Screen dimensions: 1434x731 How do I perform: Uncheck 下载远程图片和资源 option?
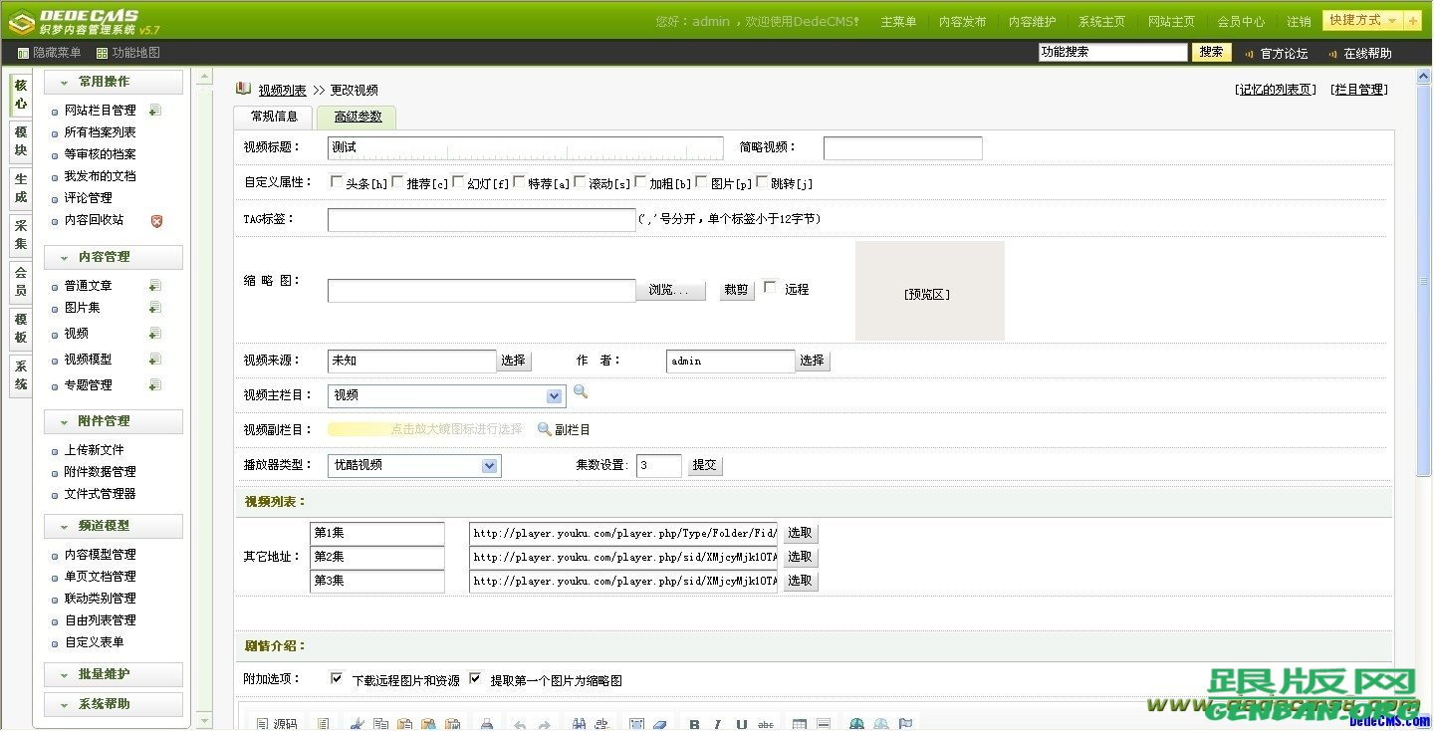tap(336, 679)
